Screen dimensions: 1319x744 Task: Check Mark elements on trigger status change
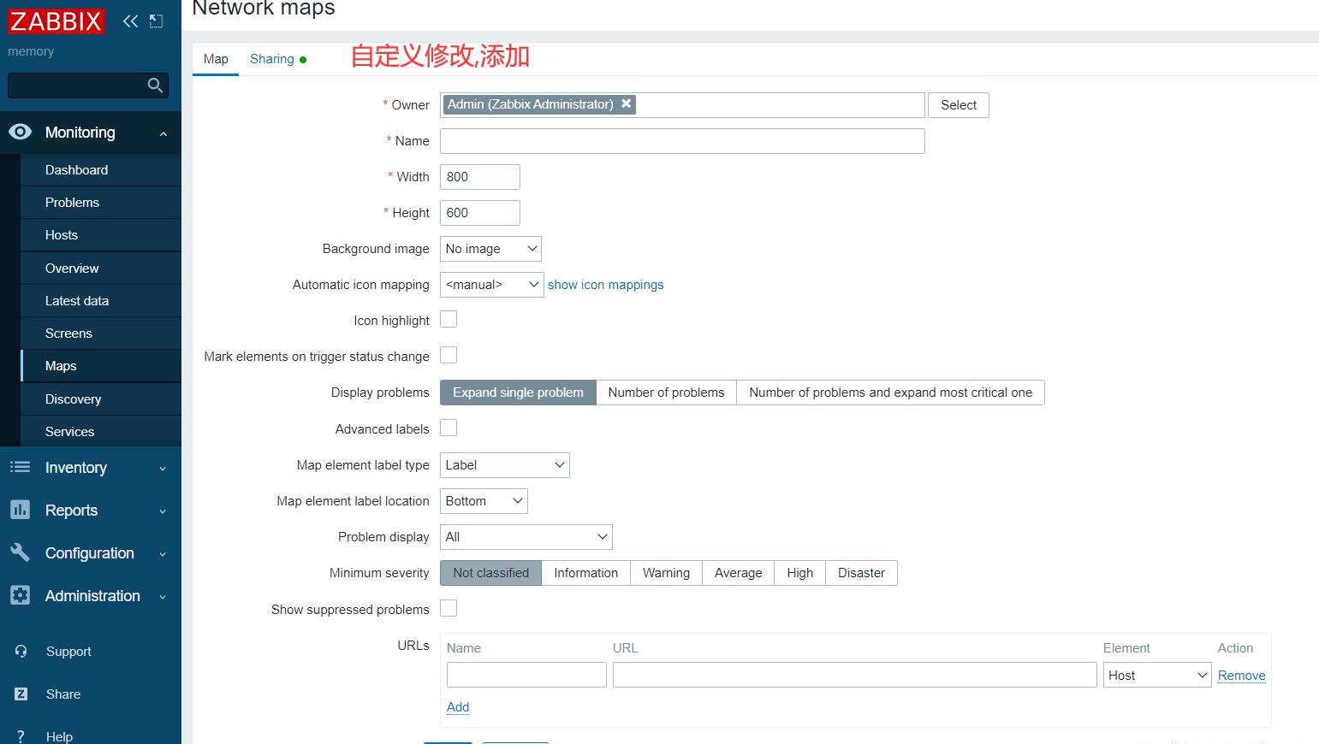click(449, 355)
